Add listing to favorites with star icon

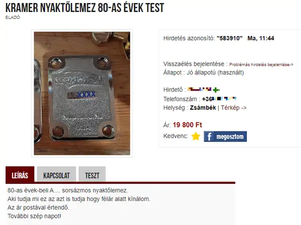coord(196,136)
